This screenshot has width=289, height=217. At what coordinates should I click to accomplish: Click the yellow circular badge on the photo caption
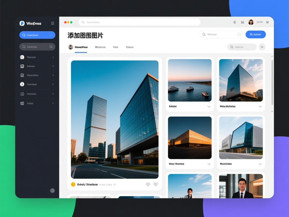click(73, 184)
